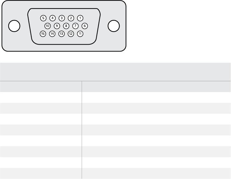Click the left mounting screw hole
Screen dimensions: 231x179
(x=14, y=26)
